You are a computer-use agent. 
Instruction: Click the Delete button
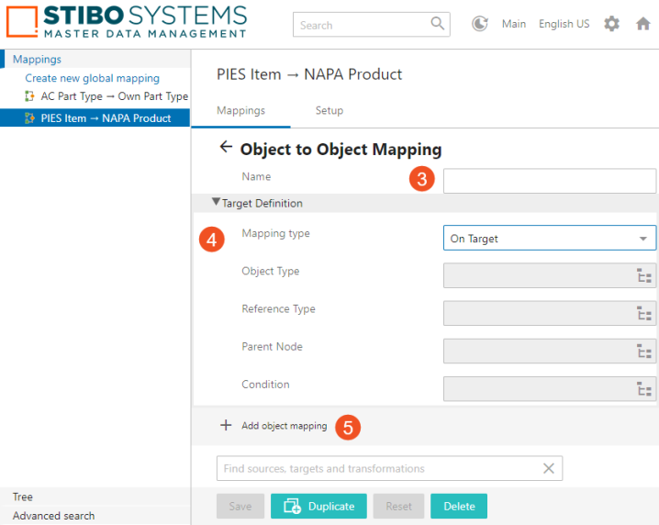(x=459, y=506)
